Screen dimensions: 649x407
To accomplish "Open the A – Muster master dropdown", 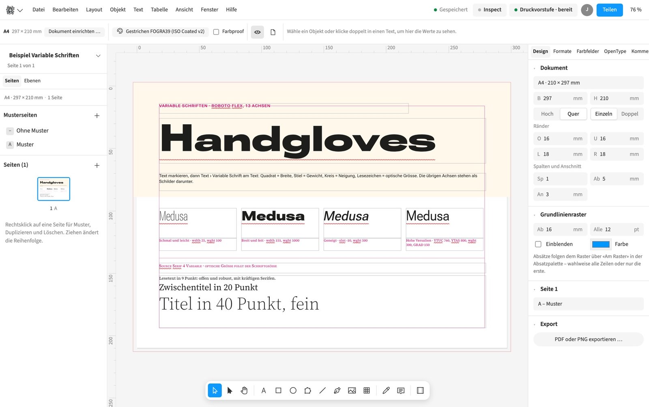I will [588, 304].
